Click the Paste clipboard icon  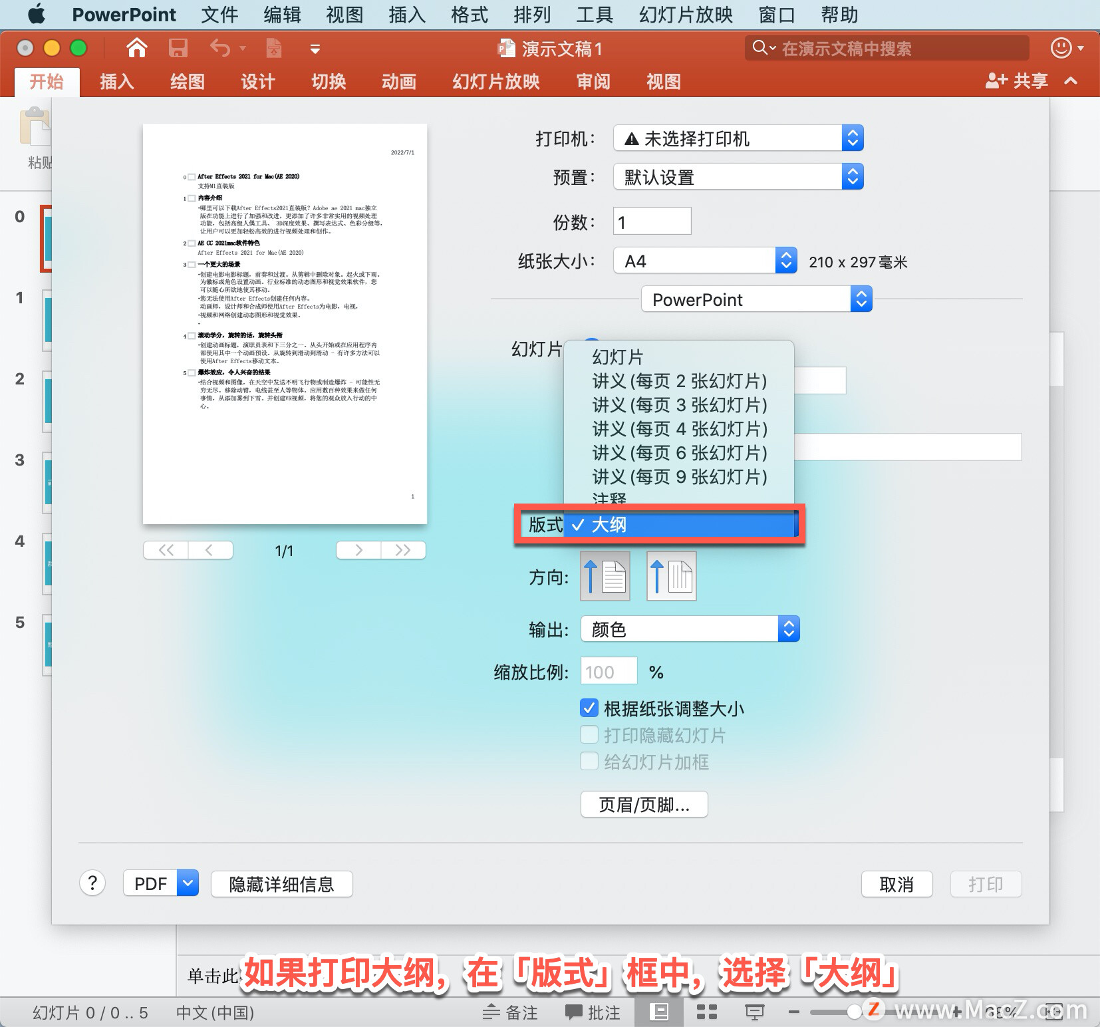35,126
